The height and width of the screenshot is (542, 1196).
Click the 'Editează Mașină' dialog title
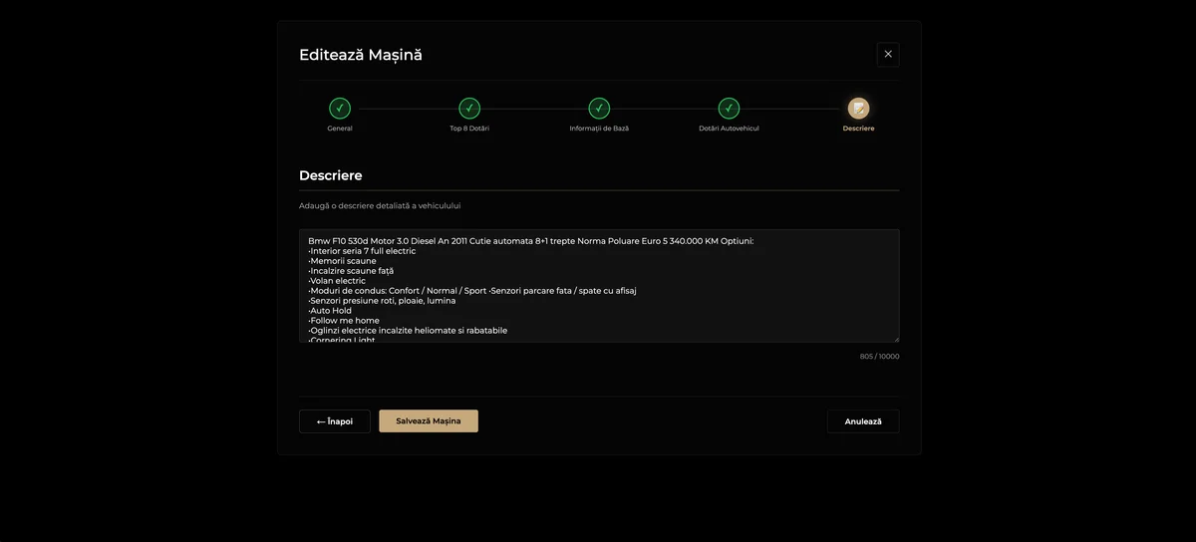click(x=361, y=55)
